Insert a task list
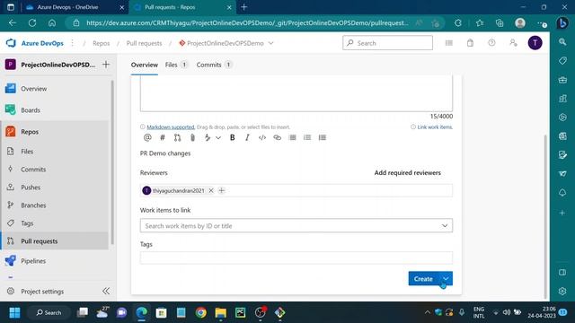 (323, 137)
